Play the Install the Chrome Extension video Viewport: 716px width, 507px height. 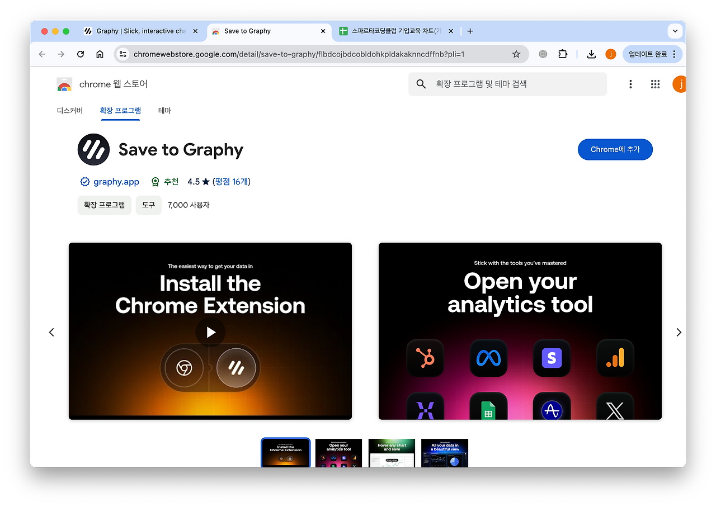210,332
